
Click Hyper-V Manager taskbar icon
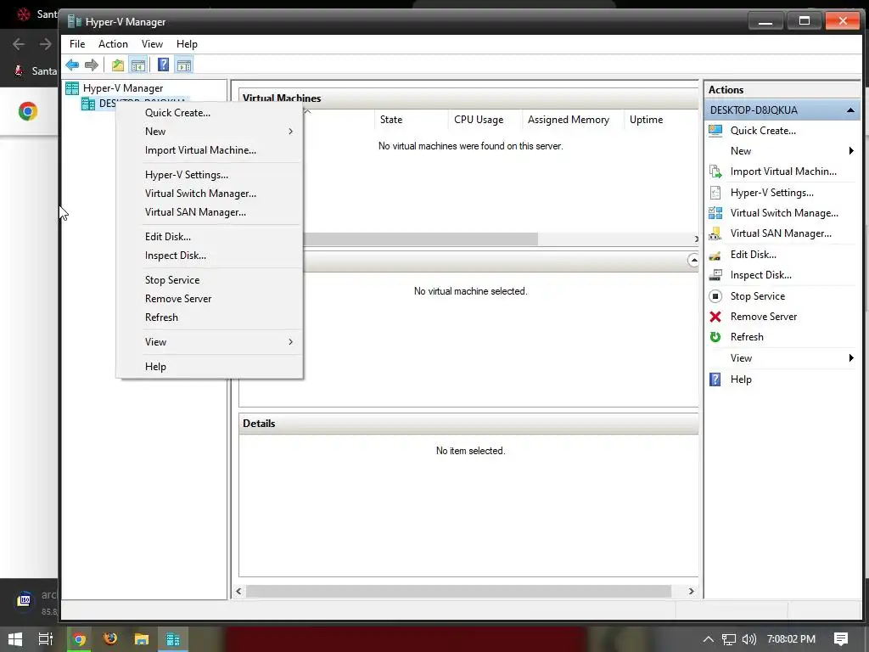[173, 639]
